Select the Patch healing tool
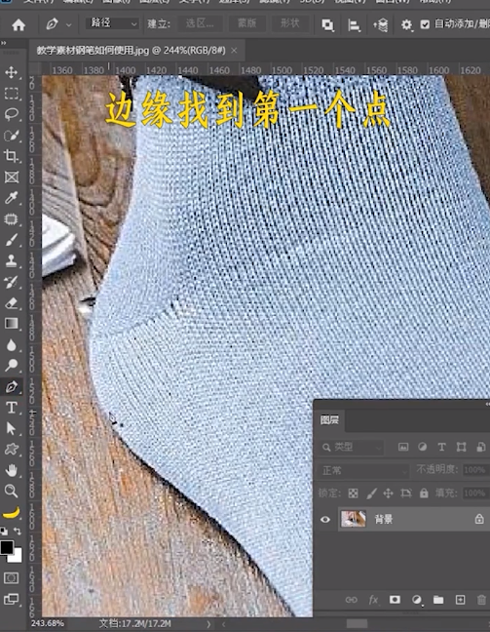 coord(12,219)
